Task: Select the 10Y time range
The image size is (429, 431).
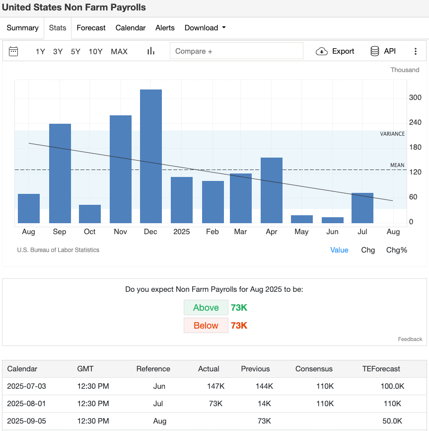Action: tap(95, 51)
